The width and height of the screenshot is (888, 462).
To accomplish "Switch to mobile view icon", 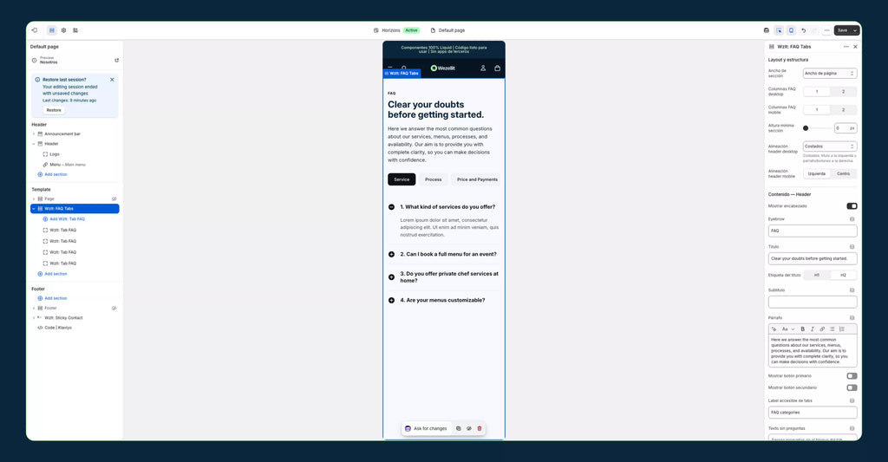I will click(791, 30).
